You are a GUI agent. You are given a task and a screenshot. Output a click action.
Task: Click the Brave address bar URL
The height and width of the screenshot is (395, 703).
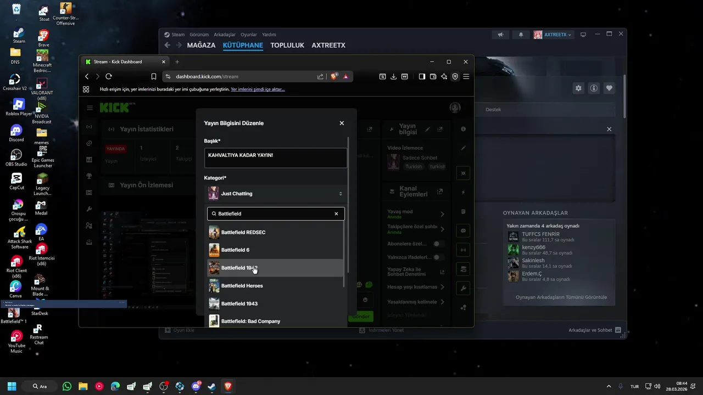(x=207, y=76)
